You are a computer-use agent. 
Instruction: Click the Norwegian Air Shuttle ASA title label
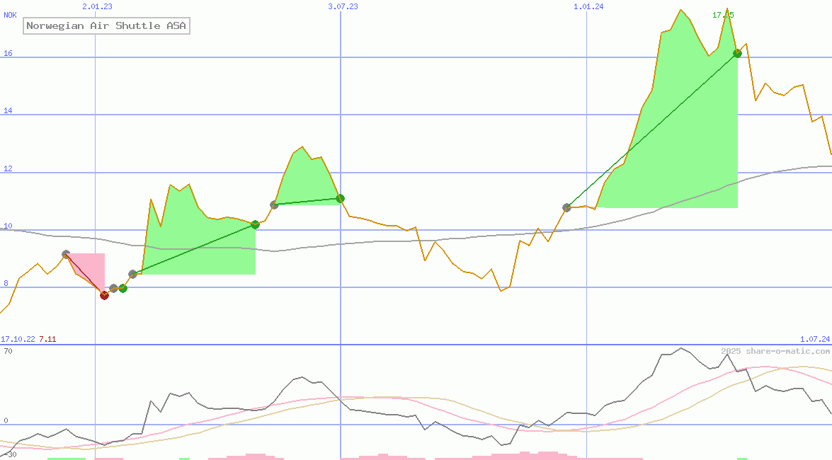pyautogui.click(x=106, y=26)
